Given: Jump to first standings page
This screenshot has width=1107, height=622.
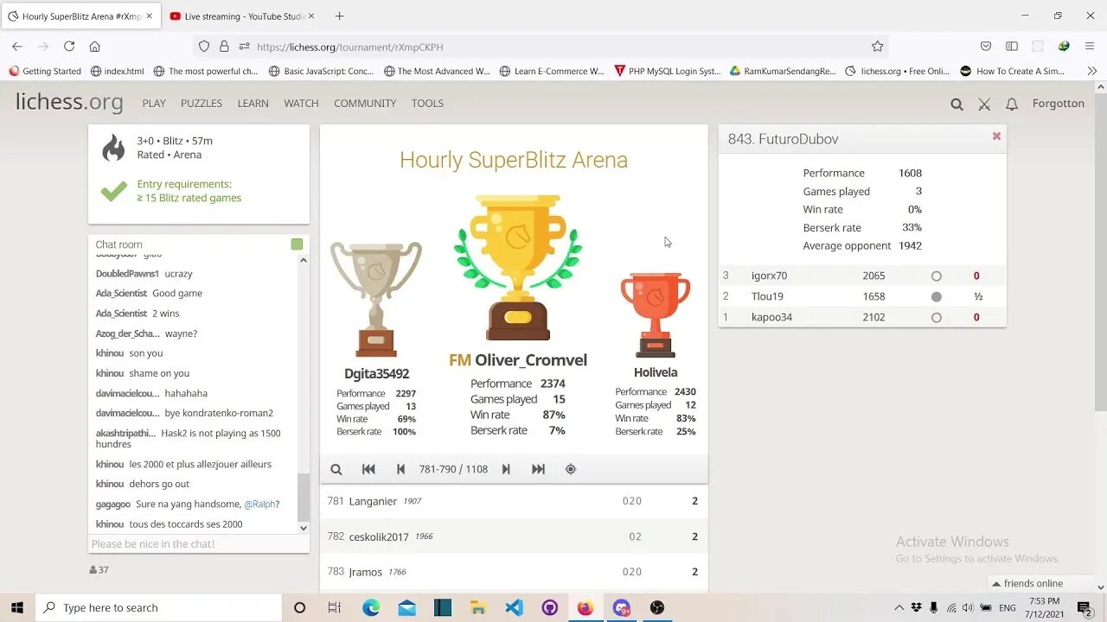Looking at the screenshot, I should point(368,469).
